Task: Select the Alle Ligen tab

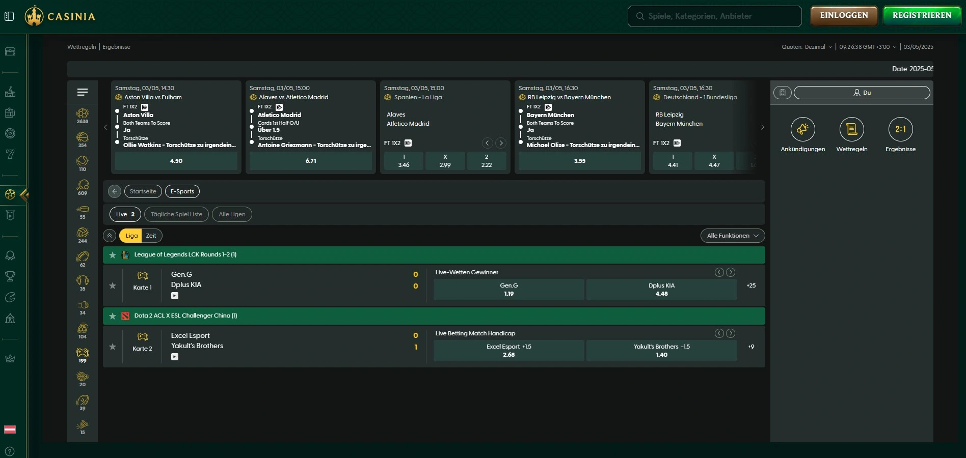Action: coord(232,214)
